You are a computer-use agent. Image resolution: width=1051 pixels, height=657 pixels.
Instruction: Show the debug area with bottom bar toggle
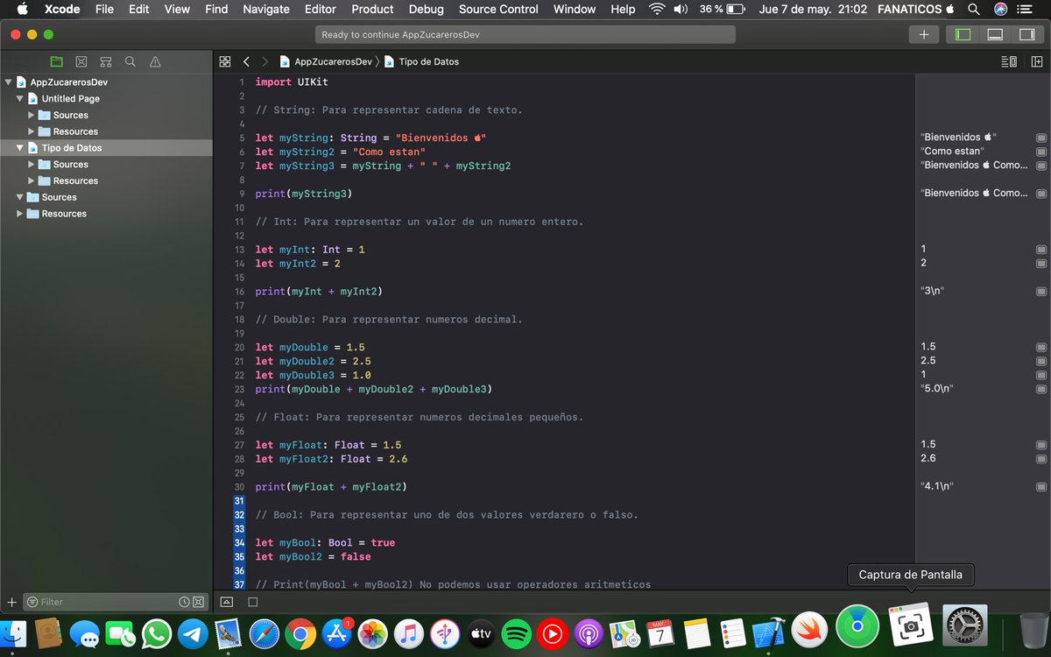point(227,602)
